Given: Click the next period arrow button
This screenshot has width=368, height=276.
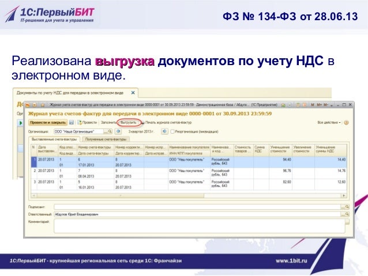Looking at the screenshot, I should coord(164,131).
